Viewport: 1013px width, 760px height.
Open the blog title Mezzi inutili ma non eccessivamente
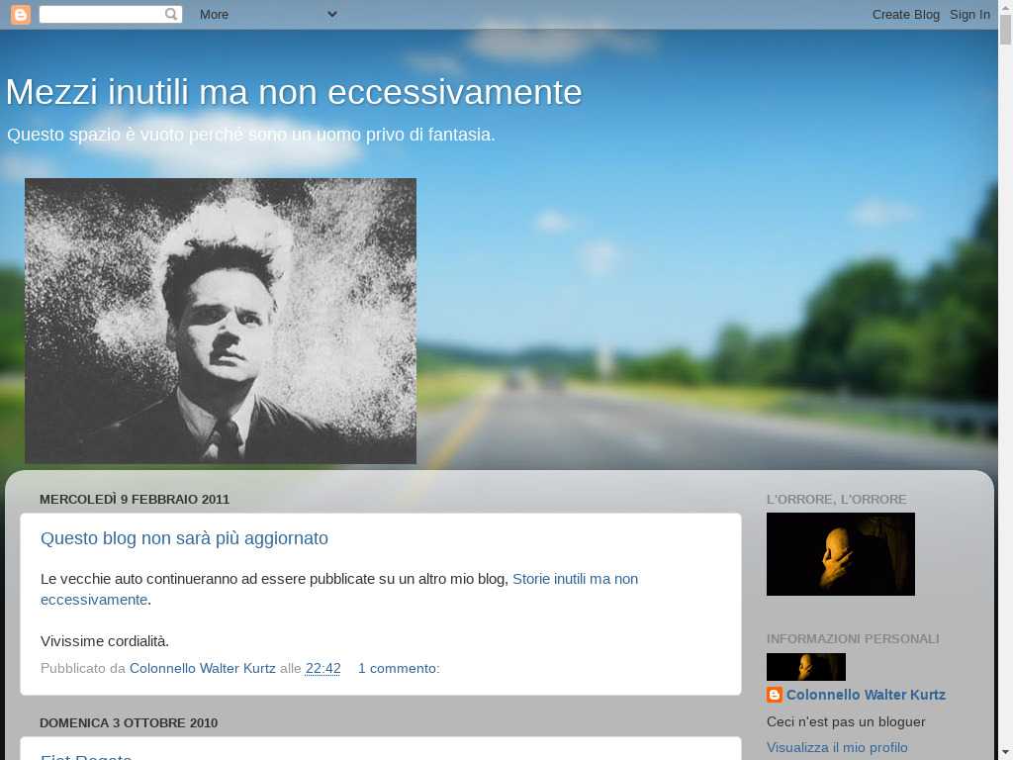(294, 92)
